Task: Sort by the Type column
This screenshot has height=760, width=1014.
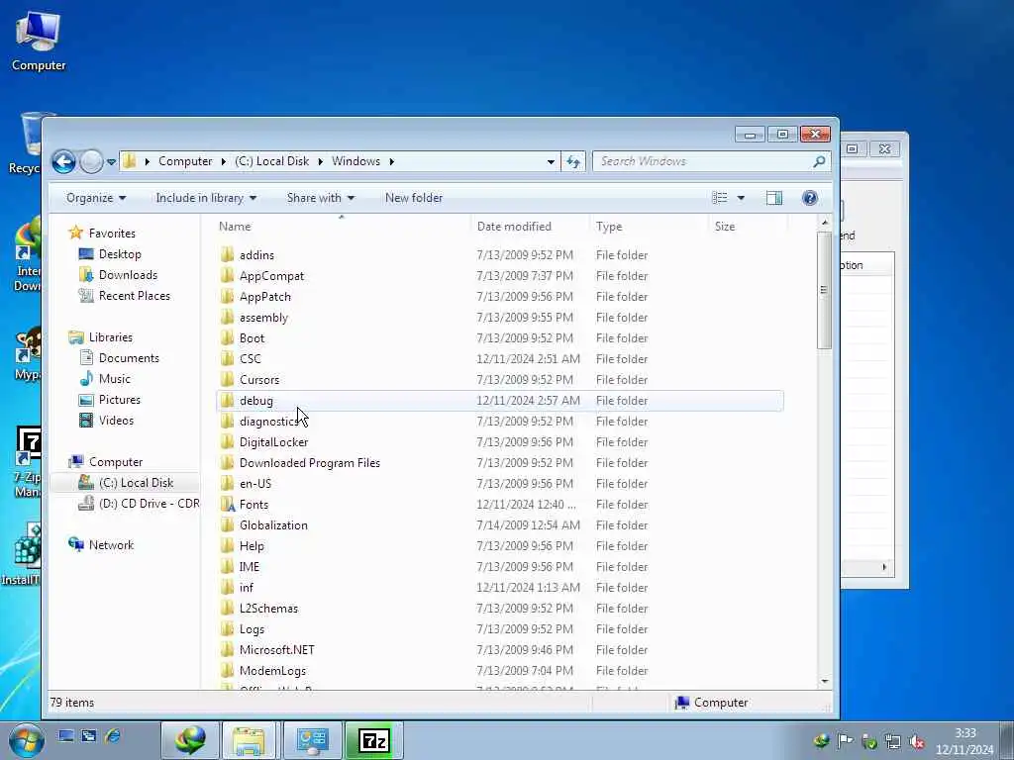Action: pyautogui.click(x=609, y=227)
